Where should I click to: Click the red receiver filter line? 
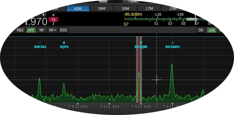click(x=139, y=69)
